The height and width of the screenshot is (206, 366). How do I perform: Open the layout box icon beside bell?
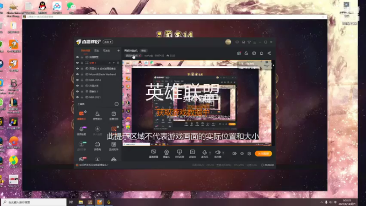click(254, 53)
